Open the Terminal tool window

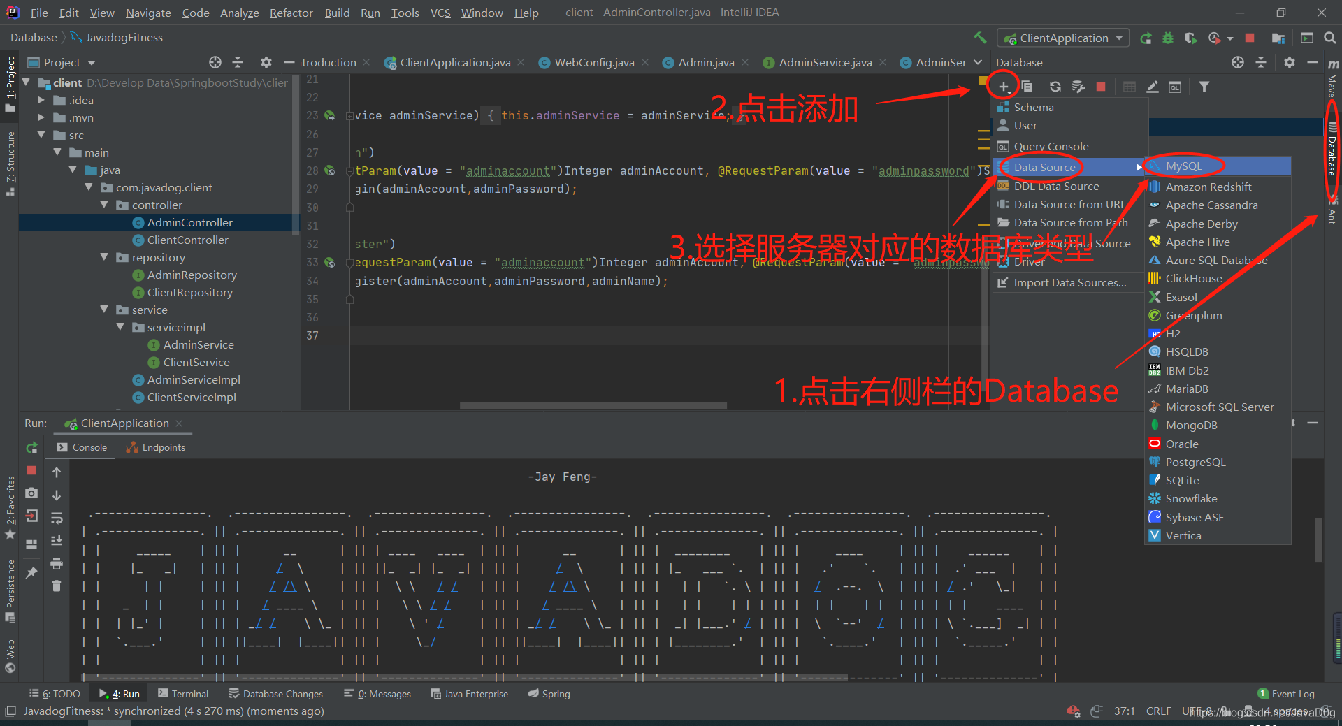(x=183, y=694)
